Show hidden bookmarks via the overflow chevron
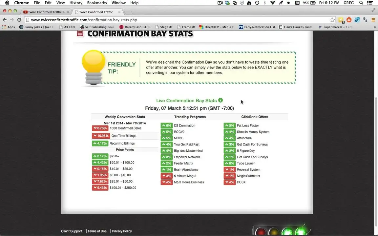 [375, 27]
